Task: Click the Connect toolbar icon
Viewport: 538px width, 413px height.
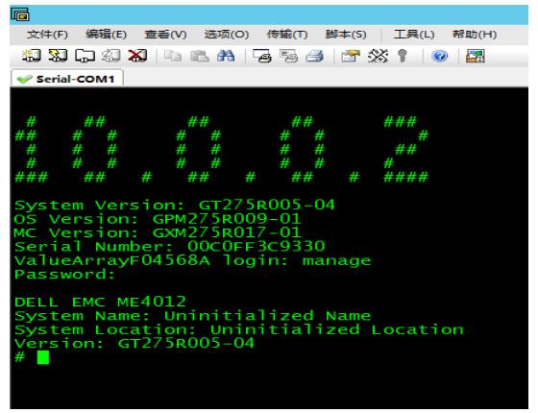Action: [31, 56]
